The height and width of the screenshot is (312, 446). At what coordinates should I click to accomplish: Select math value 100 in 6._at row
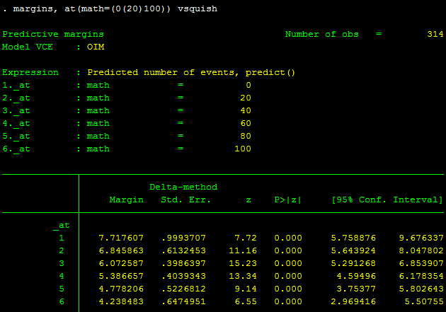242,149
